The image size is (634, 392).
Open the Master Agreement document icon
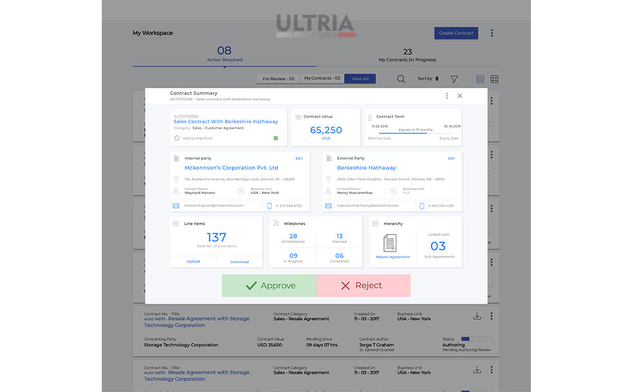pyautogui.click(x=390, y=243)
